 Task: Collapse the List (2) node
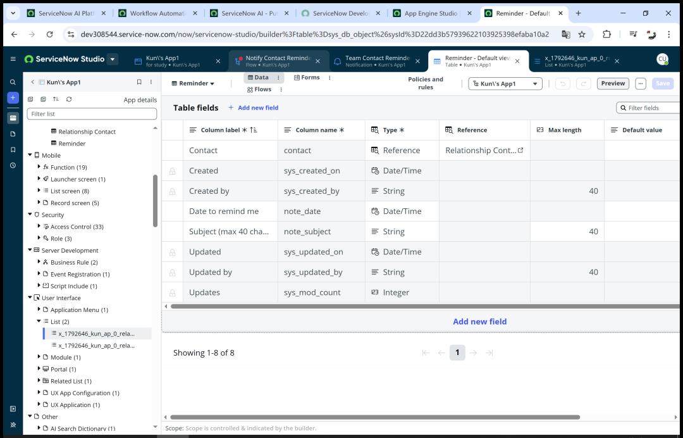pyautogui.click(x=39, y=321)
